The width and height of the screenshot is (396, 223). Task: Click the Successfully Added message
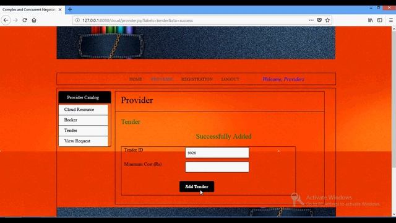coord(223,136)
